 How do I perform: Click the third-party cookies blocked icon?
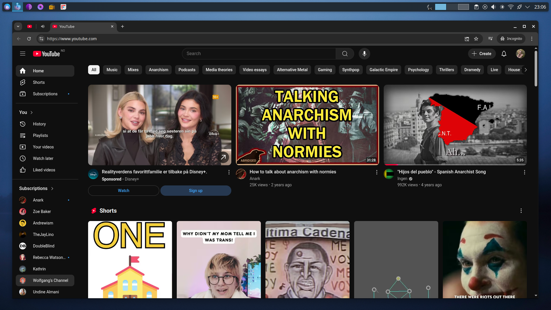(x=467, y=39)
